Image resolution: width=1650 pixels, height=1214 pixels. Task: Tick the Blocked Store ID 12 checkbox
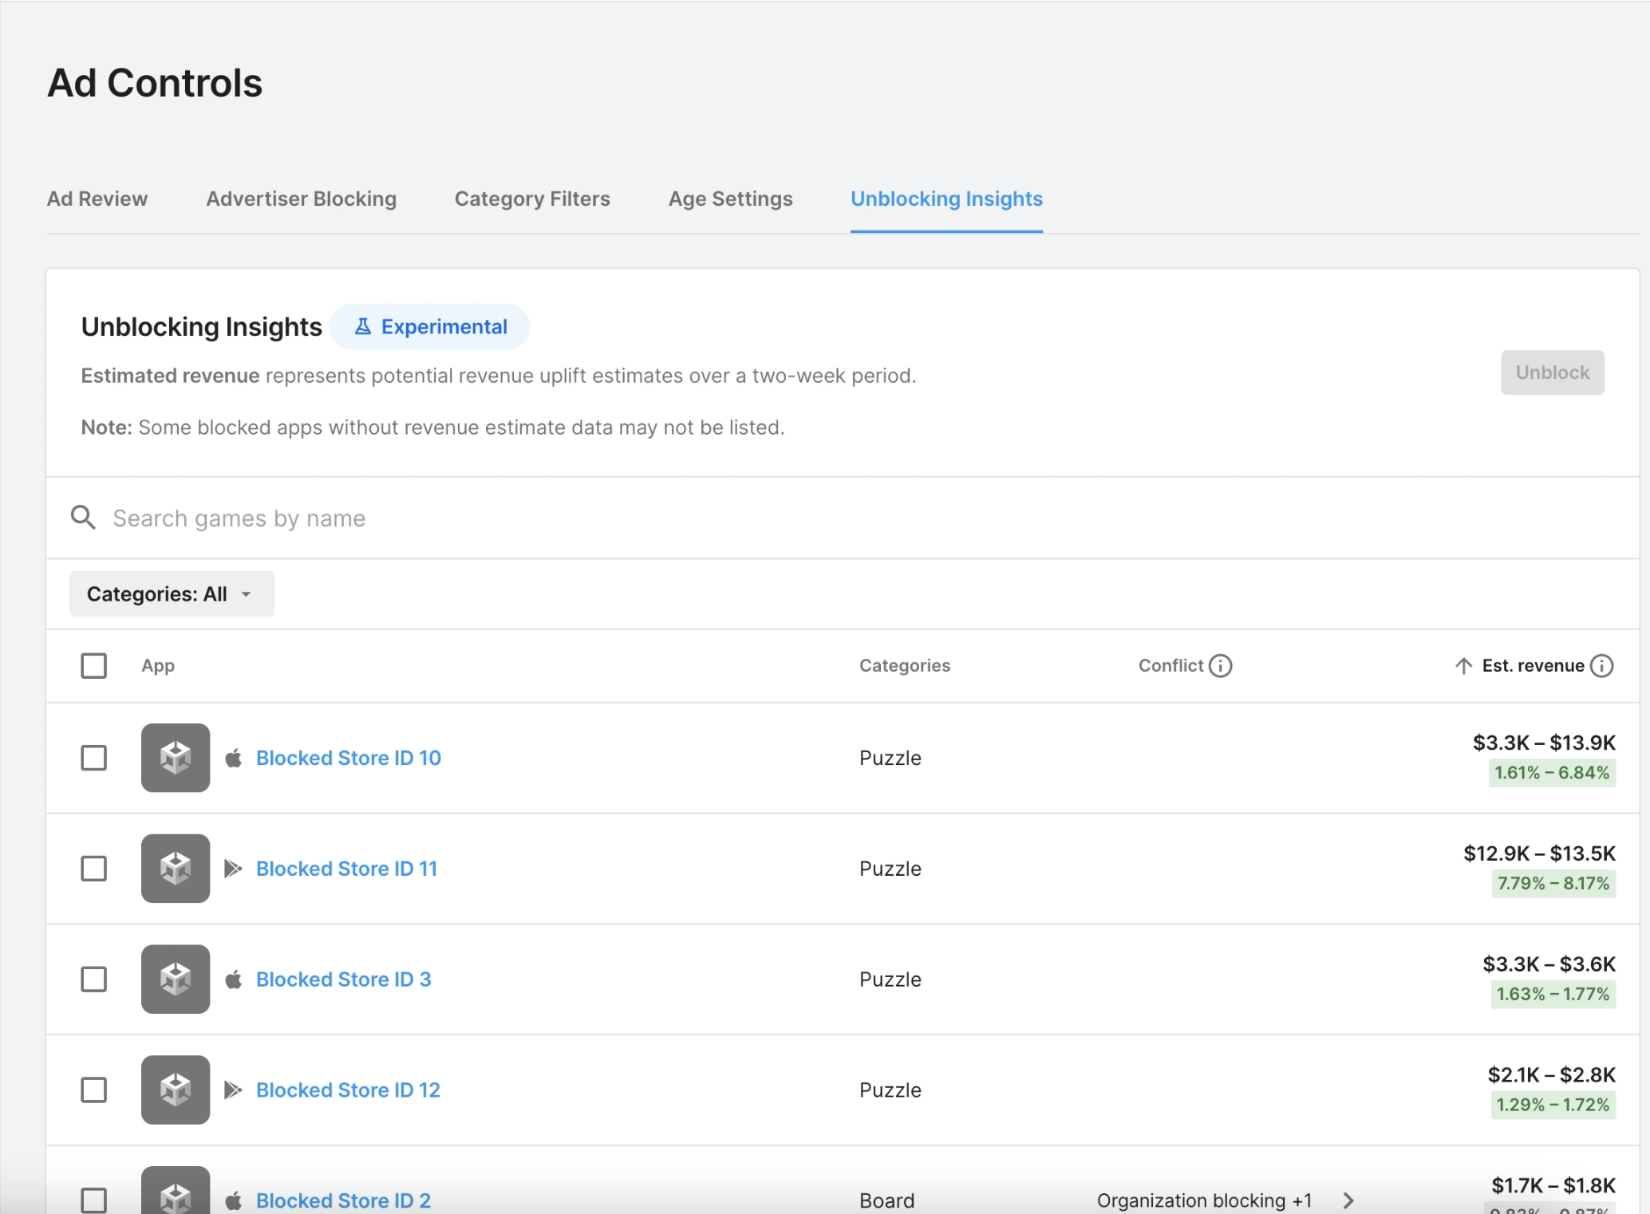[x=94, y=1090]
